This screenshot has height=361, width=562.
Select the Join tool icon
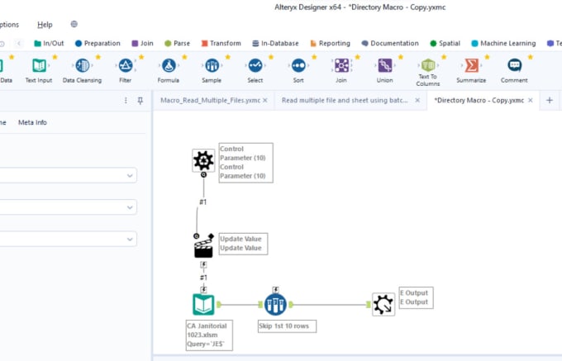(x=341, y=66)
